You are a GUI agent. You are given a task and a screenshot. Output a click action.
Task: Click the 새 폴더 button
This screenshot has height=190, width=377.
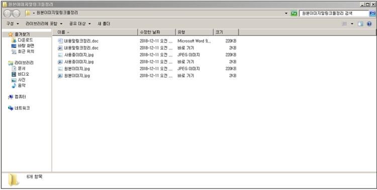click(104, 24)
